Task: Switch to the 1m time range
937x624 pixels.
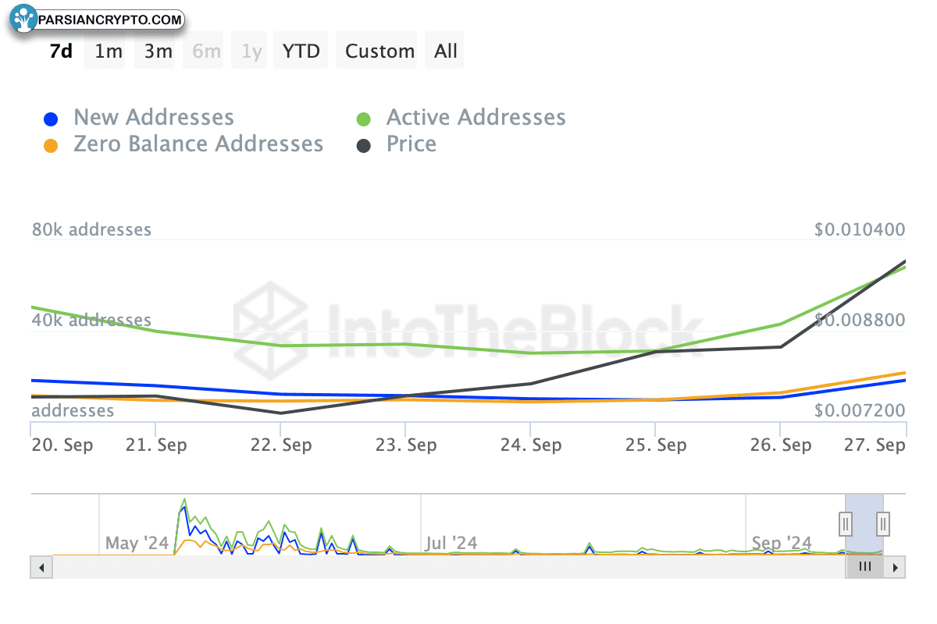Action: coord(109,51)
